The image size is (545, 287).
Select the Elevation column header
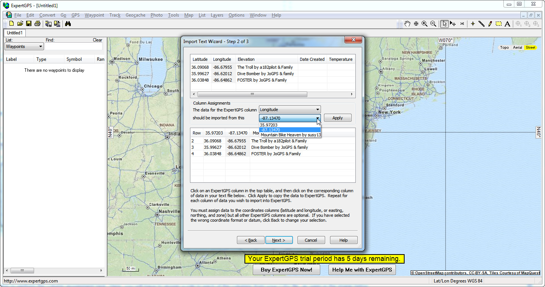[267, 59]
